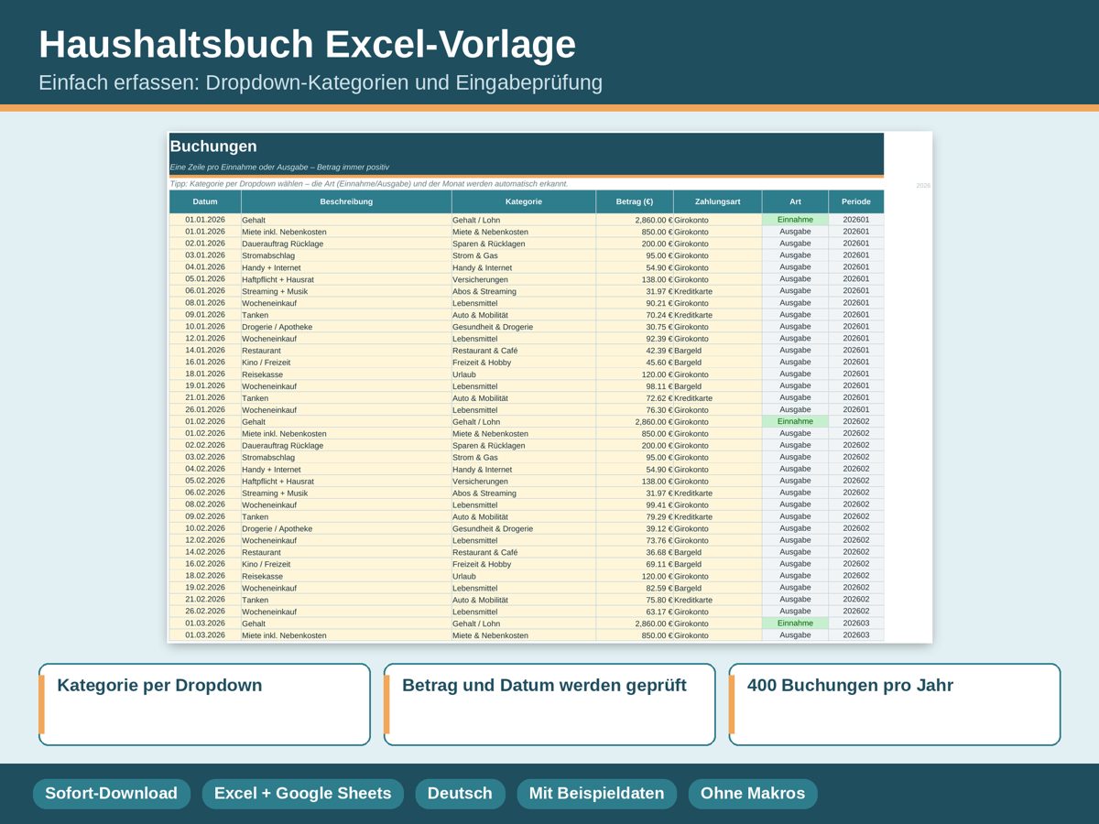Click the Art column header

click(795, 201)
